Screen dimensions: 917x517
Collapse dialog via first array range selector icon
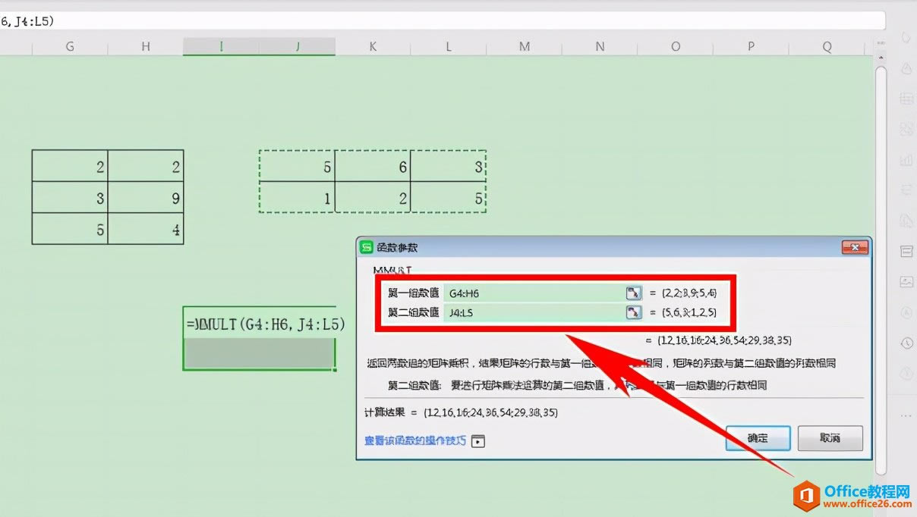[x=634, y=293]
